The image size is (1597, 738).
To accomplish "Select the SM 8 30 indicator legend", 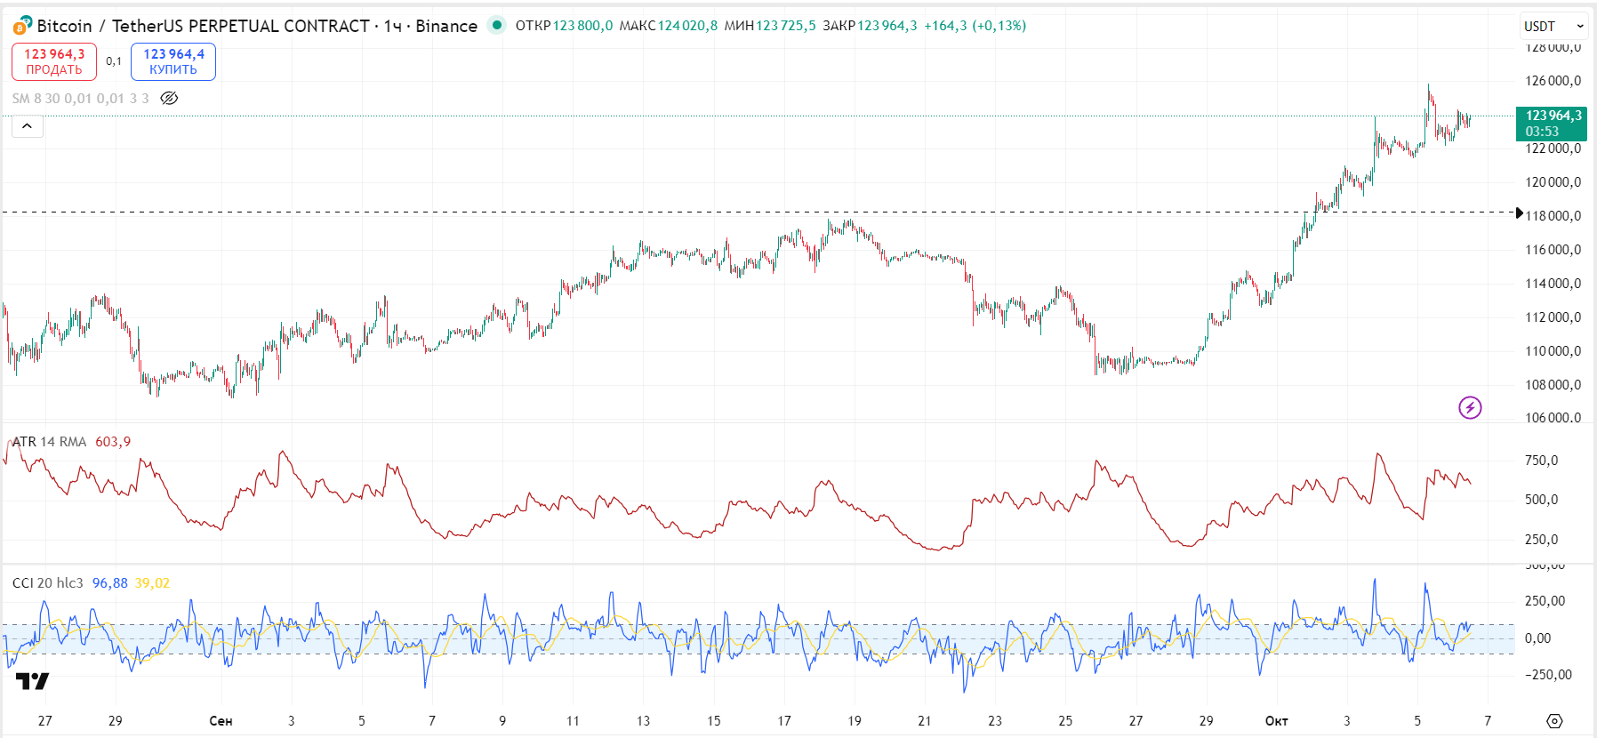I will [80, 98].
